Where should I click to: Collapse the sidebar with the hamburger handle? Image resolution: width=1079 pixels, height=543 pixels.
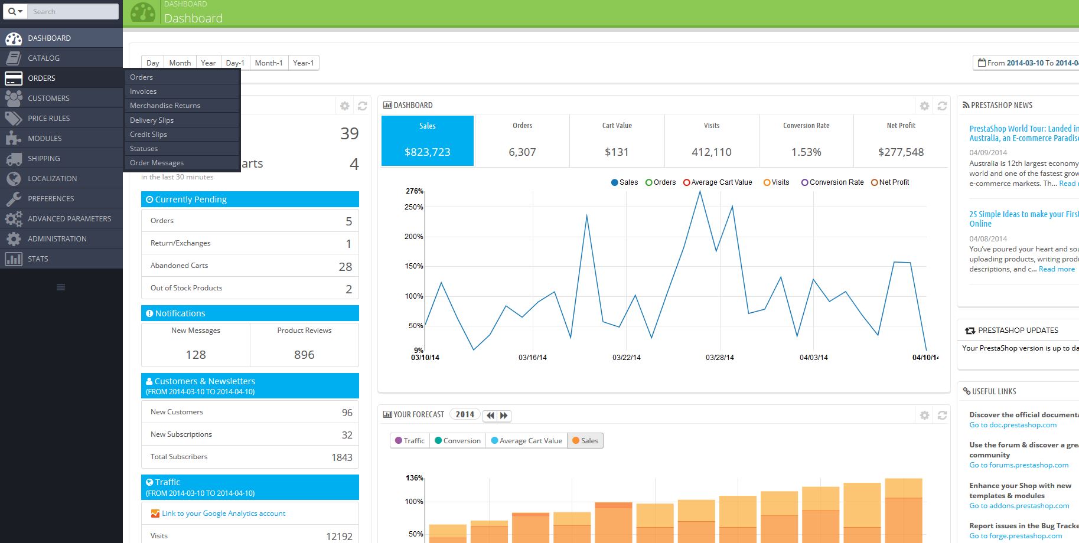[x=61, y=287]
